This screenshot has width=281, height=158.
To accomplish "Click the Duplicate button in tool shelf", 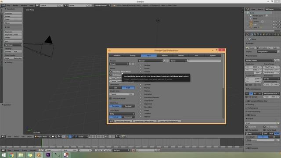I will [x=13, y=32].
